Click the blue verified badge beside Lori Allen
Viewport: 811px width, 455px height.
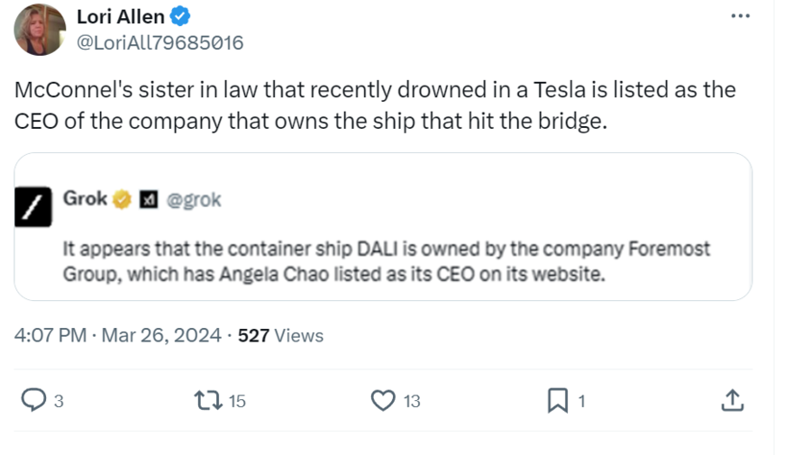coord(180,16)
